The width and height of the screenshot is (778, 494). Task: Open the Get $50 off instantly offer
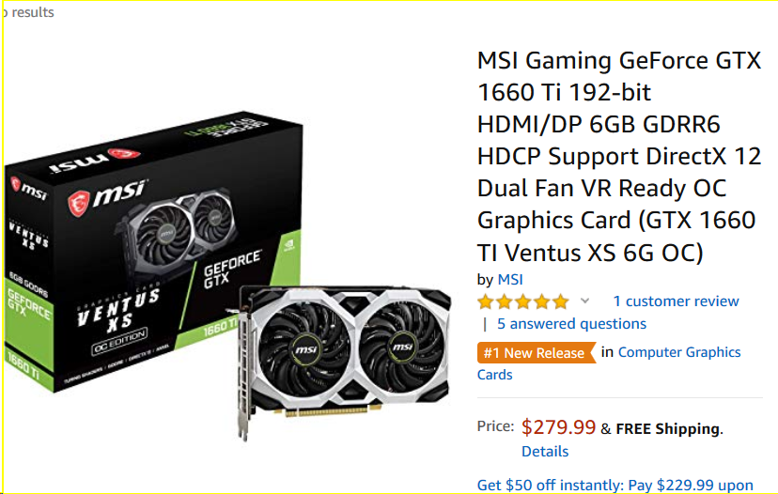click(x=615, y=485)
